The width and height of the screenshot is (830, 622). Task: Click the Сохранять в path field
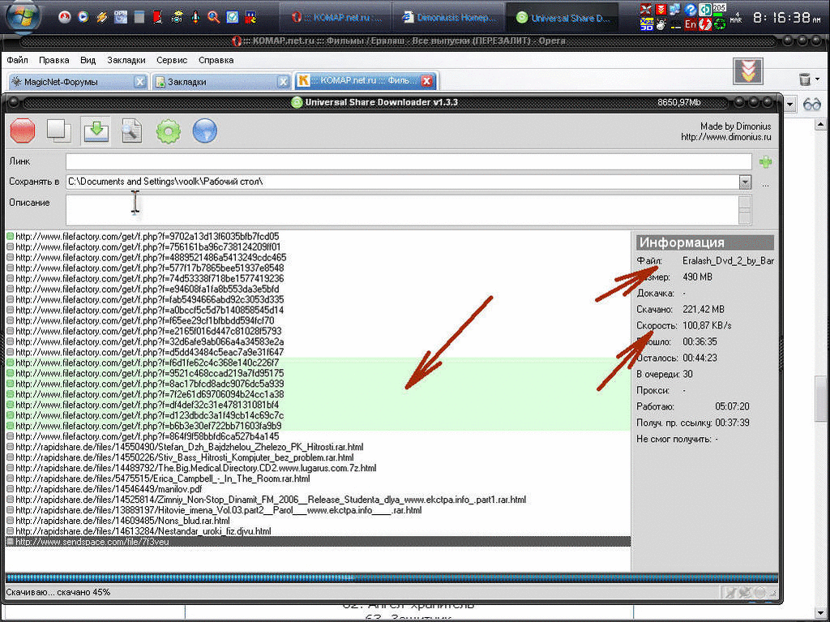(402, 182)
